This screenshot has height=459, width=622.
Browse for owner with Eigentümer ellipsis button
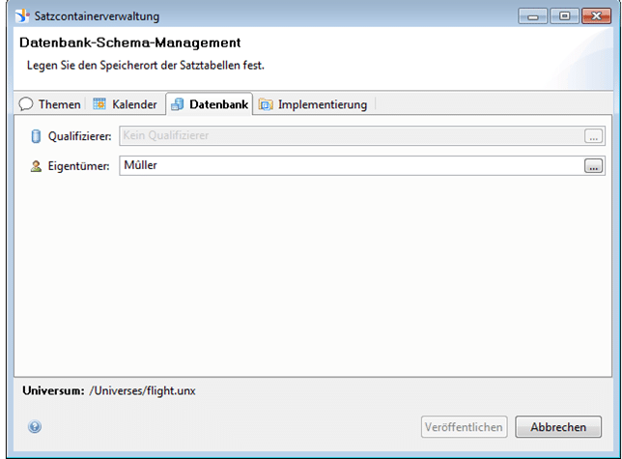click(x=592, y=166)
